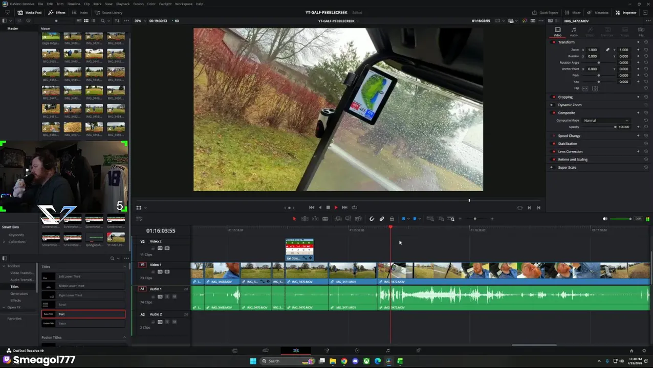Adjust the Rotation Angle slider
Viewport: 653px width, 368px height.
[598, 62]
